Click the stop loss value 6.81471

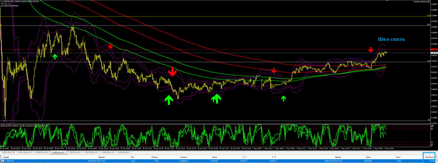pos(243,161)
